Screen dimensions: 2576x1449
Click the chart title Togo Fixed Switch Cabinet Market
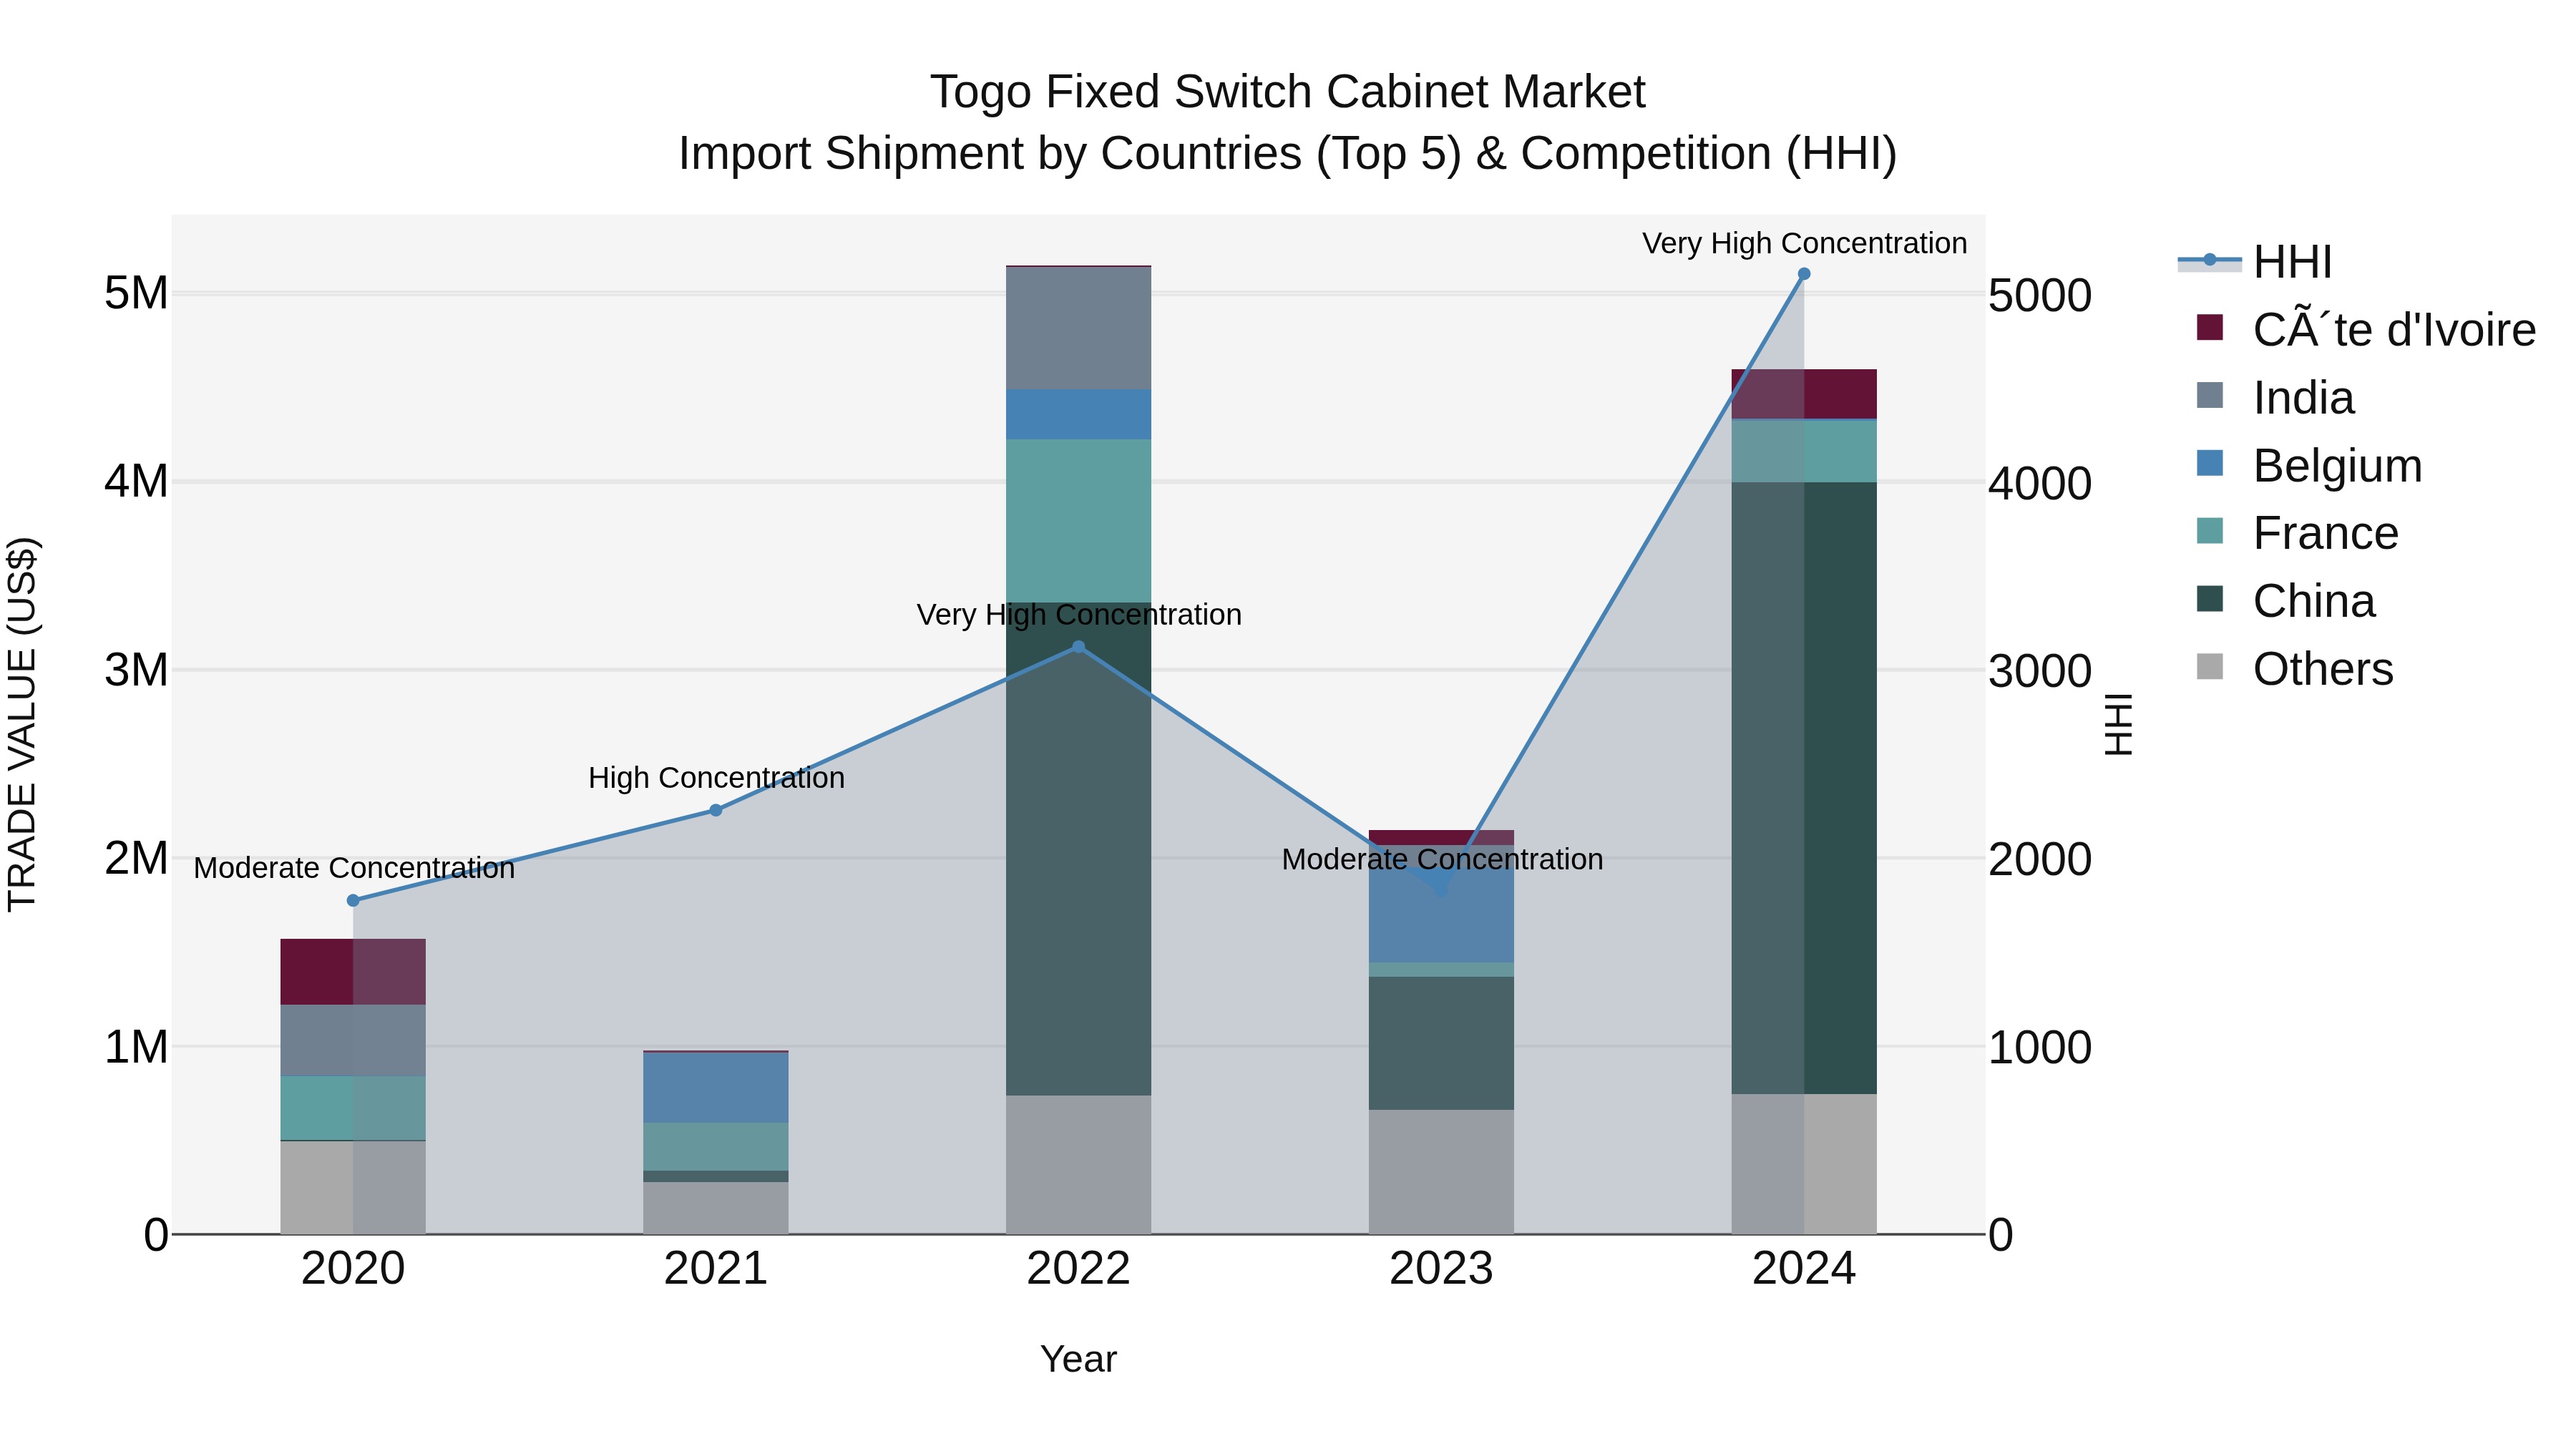[x=1288, y=92]
